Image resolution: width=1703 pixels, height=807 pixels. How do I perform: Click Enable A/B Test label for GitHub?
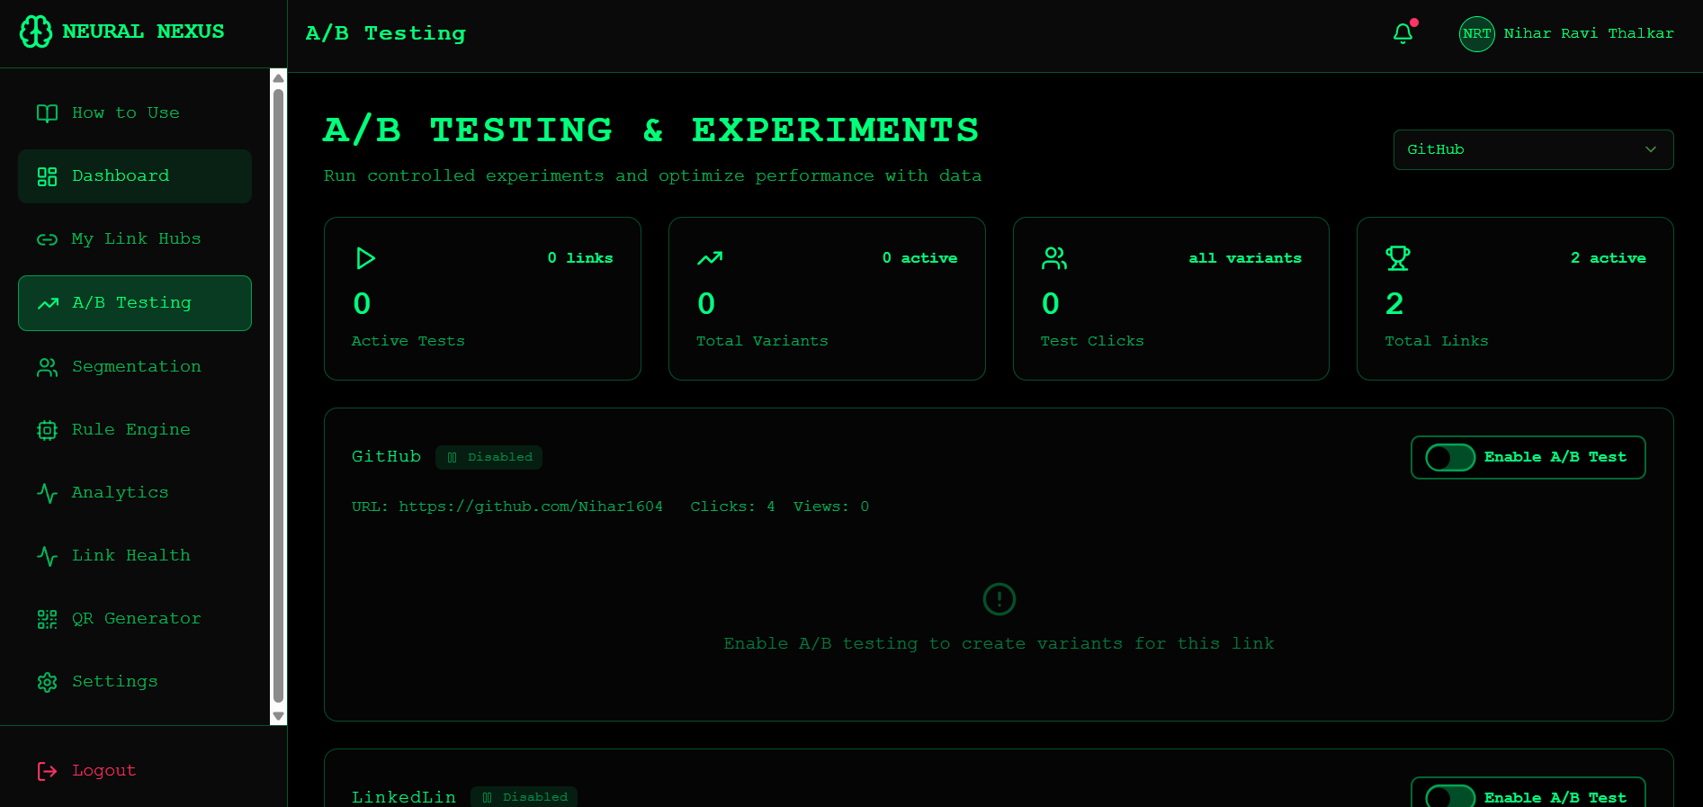point(1555,457)
